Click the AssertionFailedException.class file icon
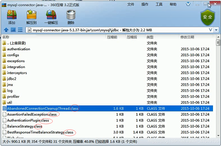 tap(4, 114)
